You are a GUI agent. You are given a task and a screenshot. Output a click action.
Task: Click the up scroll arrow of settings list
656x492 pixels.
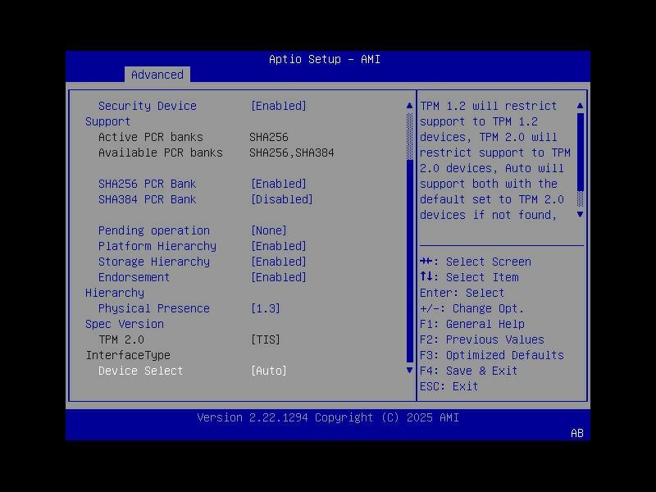[408, 105]
